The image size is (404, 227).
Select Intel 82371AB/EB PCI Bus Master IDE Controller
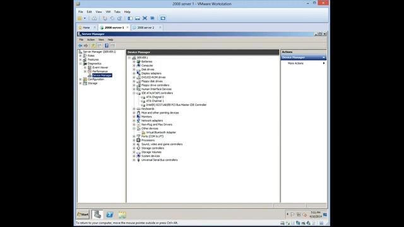176,105
